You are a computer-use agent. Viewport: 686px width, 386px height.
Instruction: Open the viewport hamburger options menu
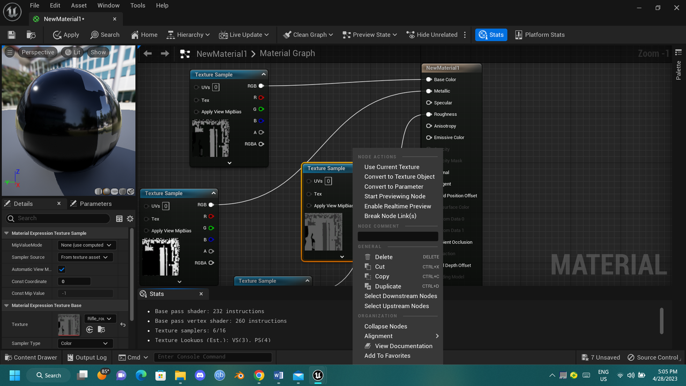coord(10,53)
